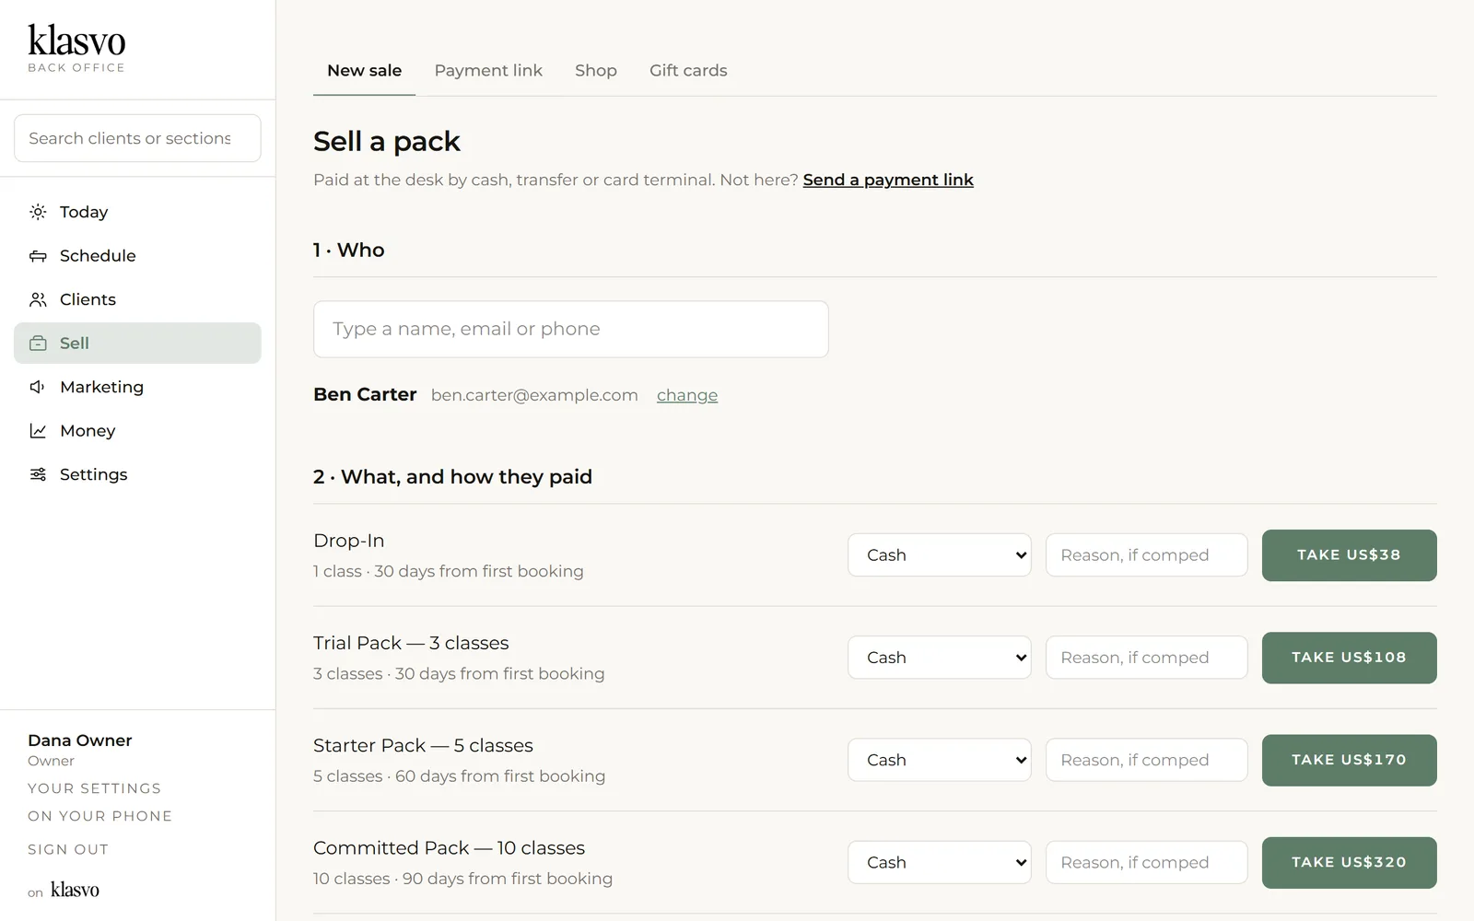The image size is (1474, 921).
Task: Click the Take US$320 button
Action: point(1349,862)
